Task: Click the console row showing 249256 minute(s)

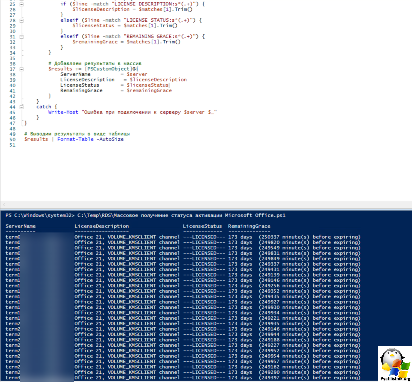Action: [183, 286]
